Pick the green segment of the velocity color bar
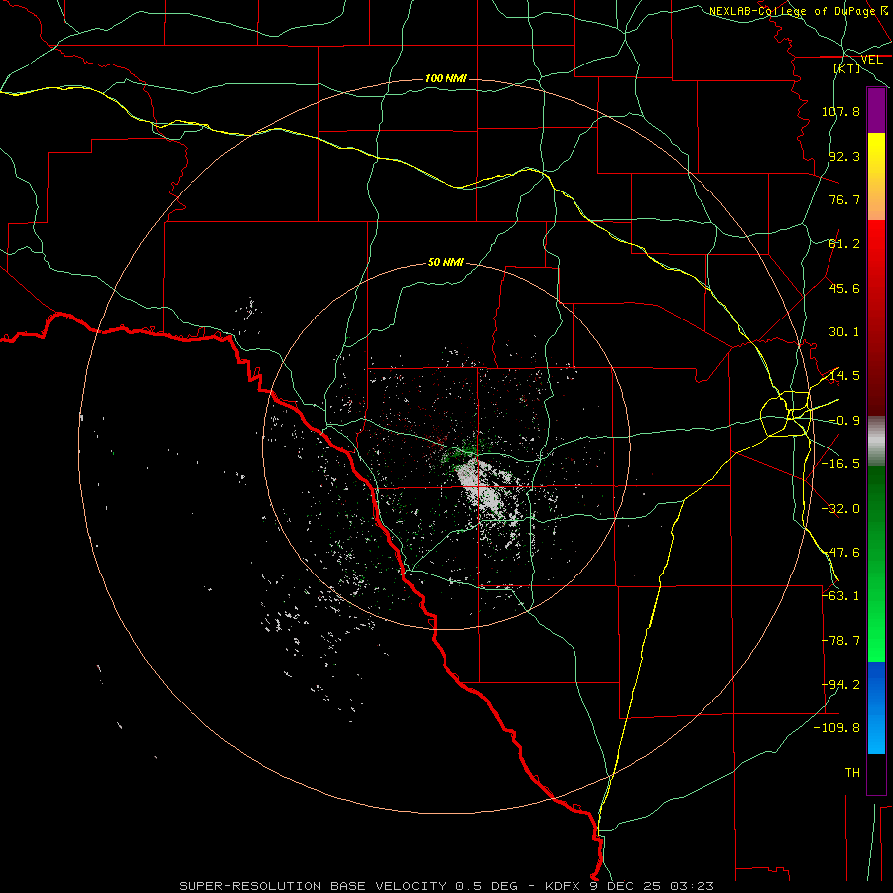 click(x=876, y=564)
